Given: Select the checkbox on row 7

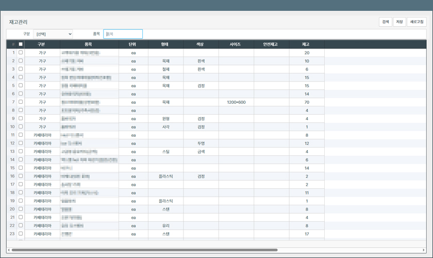Looking at the screenshot, I should (x=21, y=102).
